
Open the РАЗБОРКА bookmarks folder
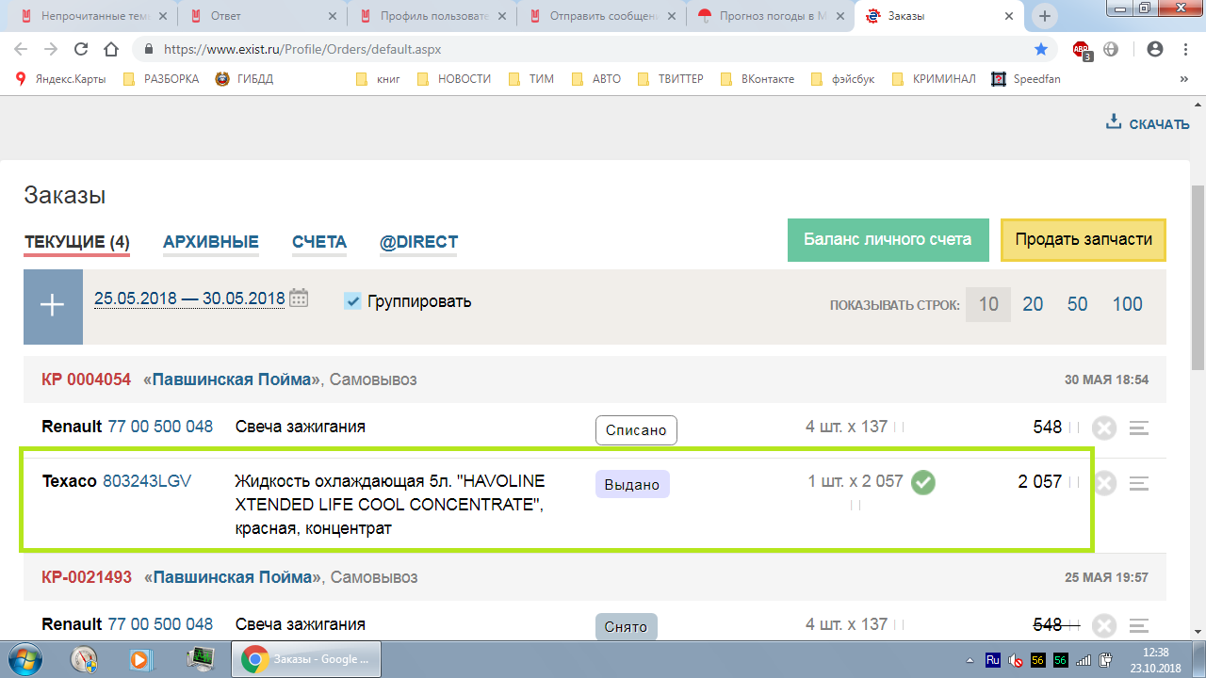pyautogui.click(x=161, y=79)
